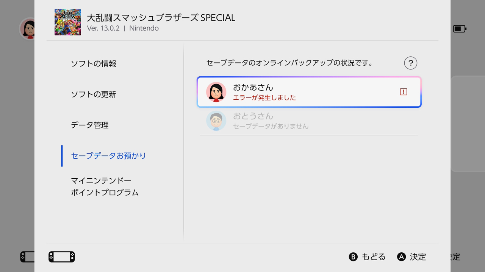Select the おとうさん user avatar
This screenshot has height=272, width=485.
point(216,121)
